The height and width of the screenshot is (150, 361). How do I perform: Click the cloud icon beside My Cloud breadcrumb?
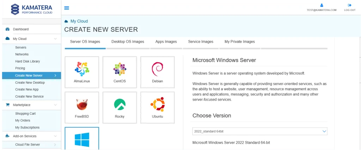pos(66,21)
